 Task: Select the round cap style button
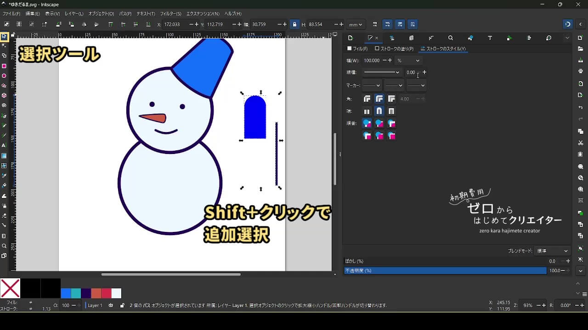point(379,111)
